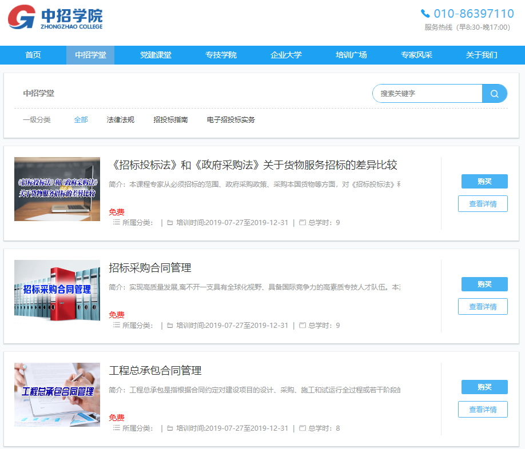Filter courses by 招投标指南 category

click(170, 120)
